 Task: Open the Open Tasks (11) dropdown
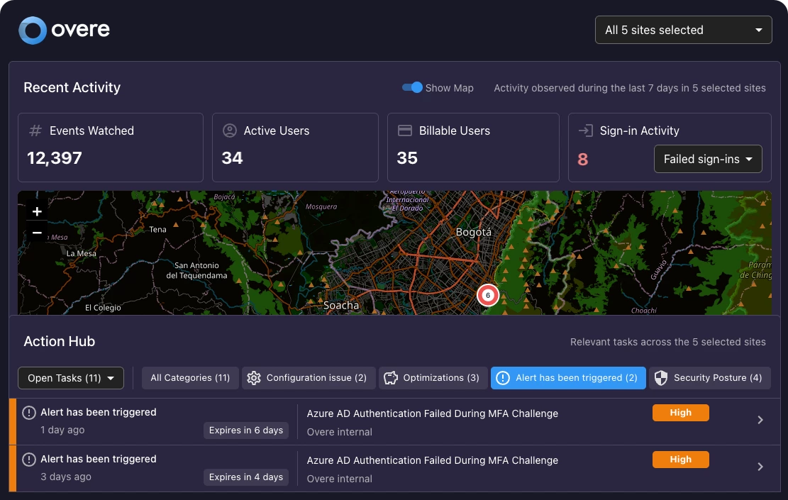click(71, 378)
